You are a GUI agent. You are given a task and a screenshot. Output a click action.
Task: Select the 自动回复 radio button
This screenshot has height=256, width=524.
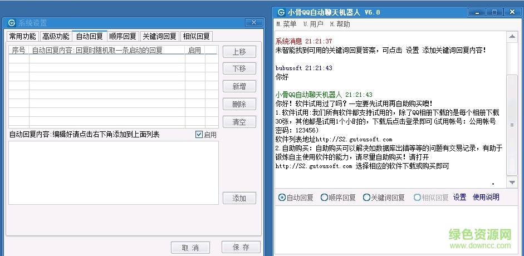(282, 198)
